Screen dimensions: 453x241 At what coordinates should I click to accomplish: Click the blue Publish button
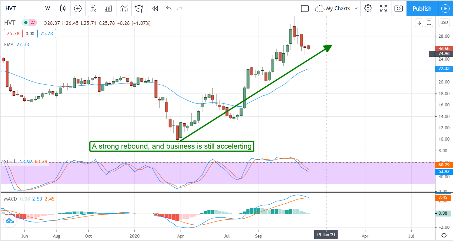point(422,8)
